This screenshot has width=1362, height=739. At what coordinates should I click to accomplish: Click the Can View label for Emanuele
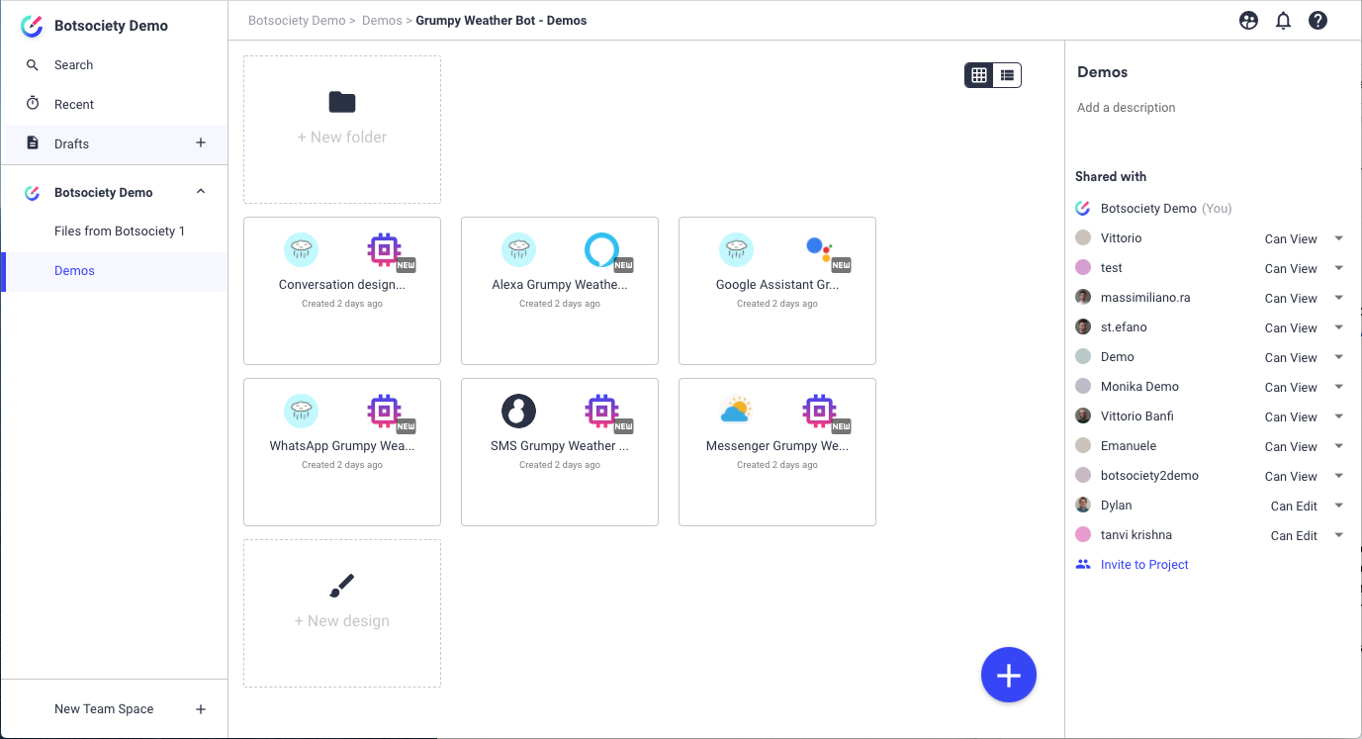pos(1291,446)
